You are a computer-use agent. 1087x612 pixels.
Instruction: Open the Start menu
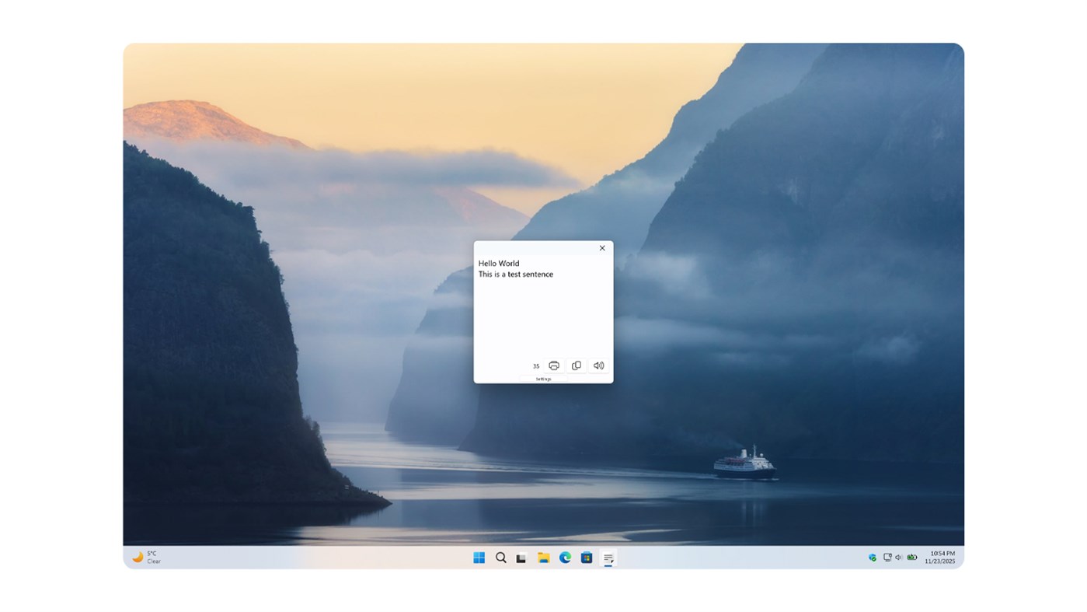[x=478, y=557]
